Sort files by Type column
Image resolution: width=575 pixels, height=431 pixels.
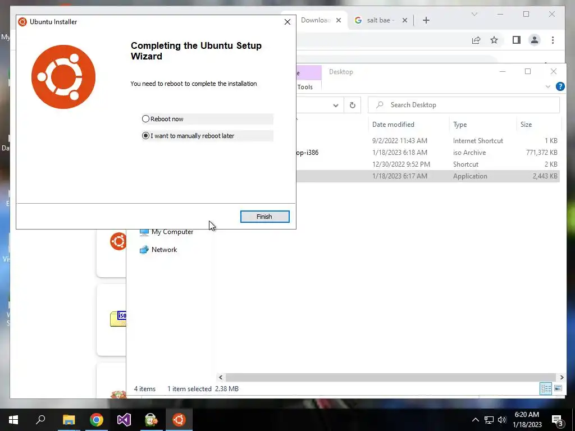click(460, 124)
